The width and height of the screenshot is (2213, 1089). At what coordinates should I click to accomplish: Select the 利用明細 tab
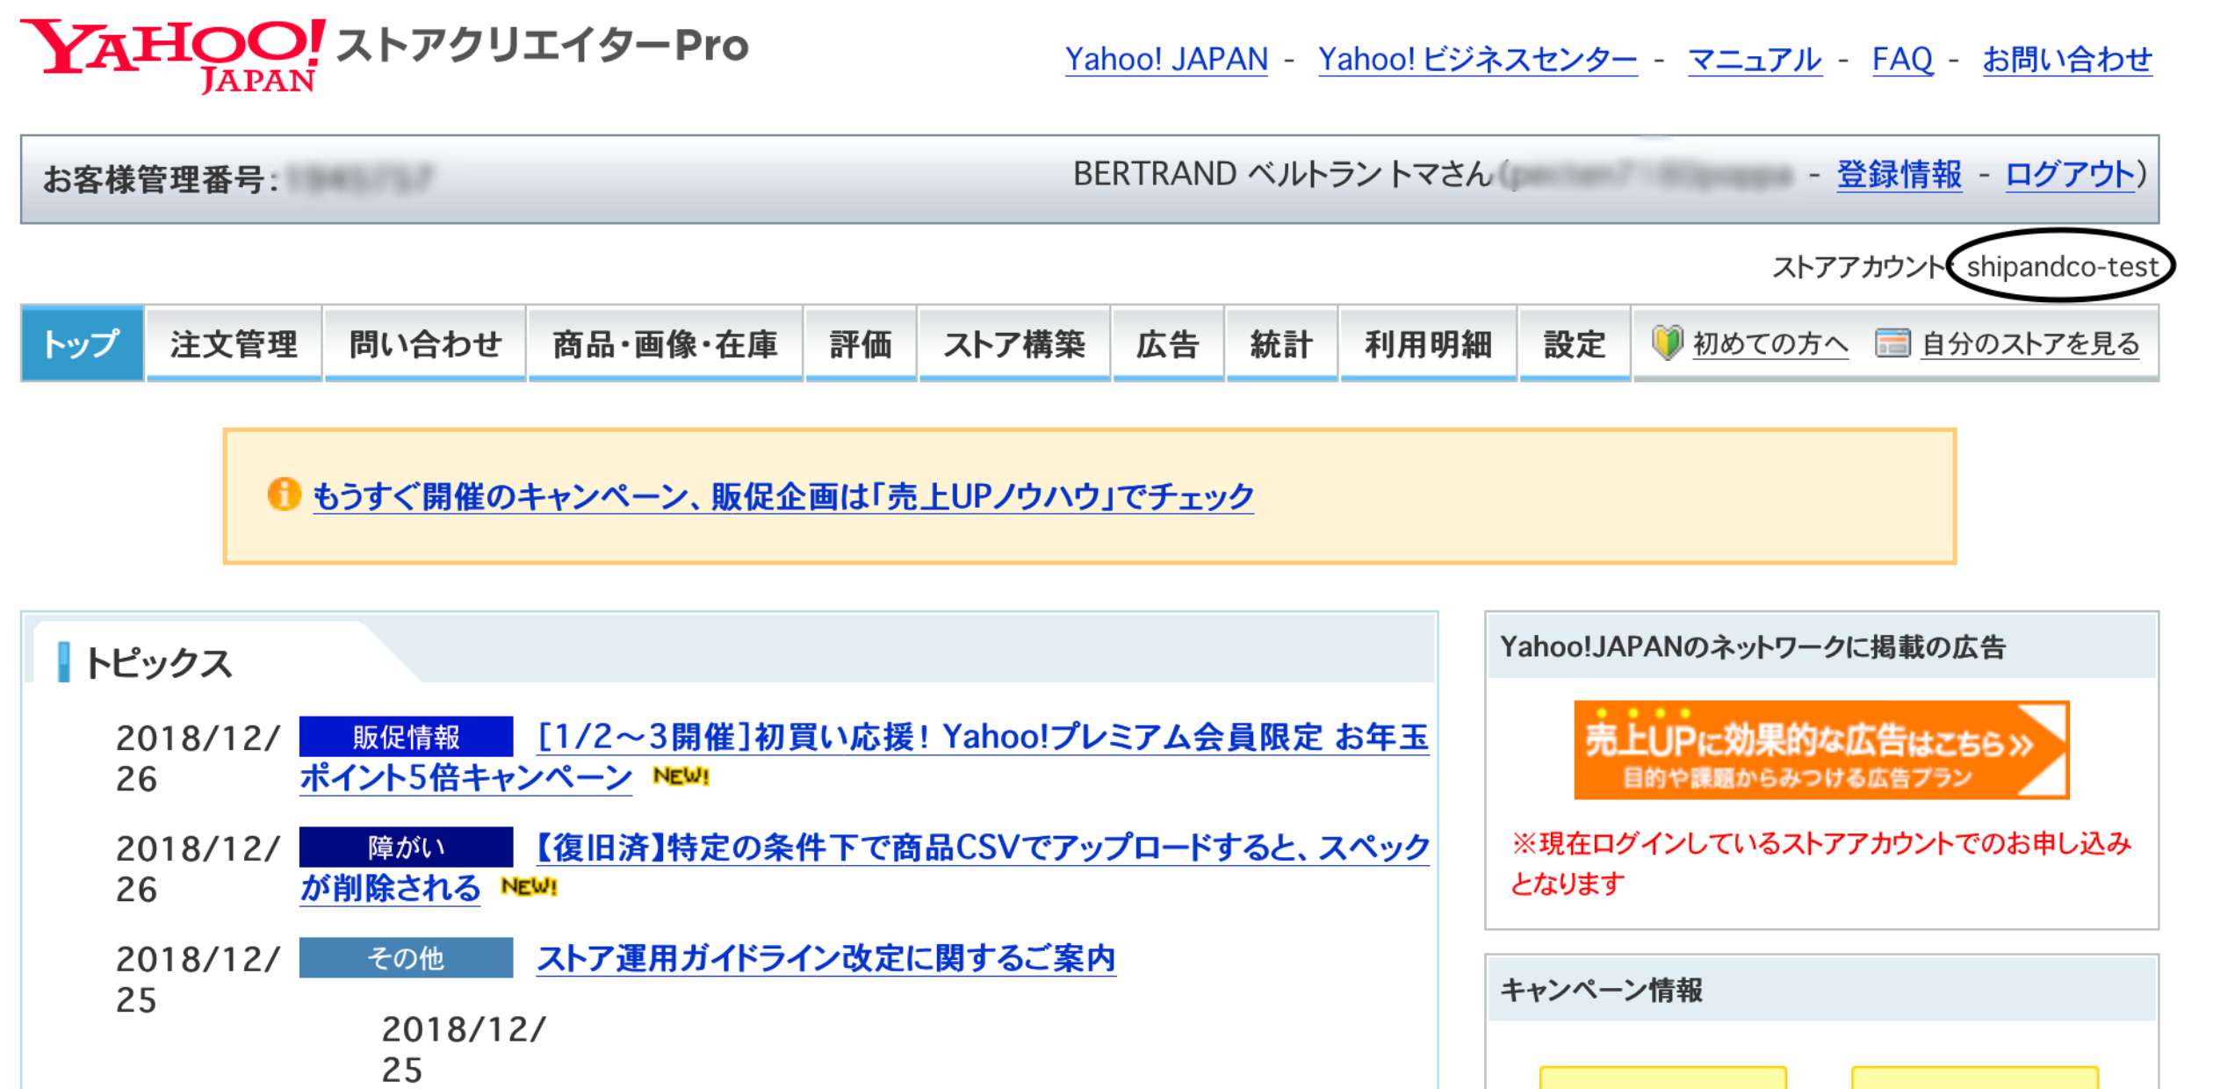(1428, 343)
